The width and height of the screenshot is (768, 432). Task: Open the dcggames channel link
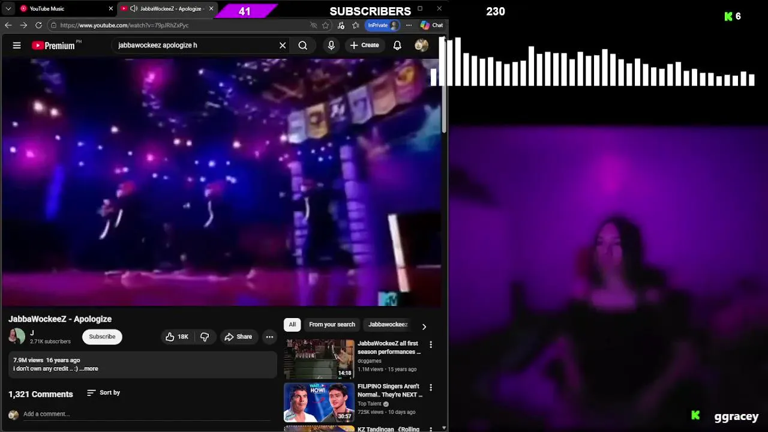pyautogui.click(x=370, y=361)
